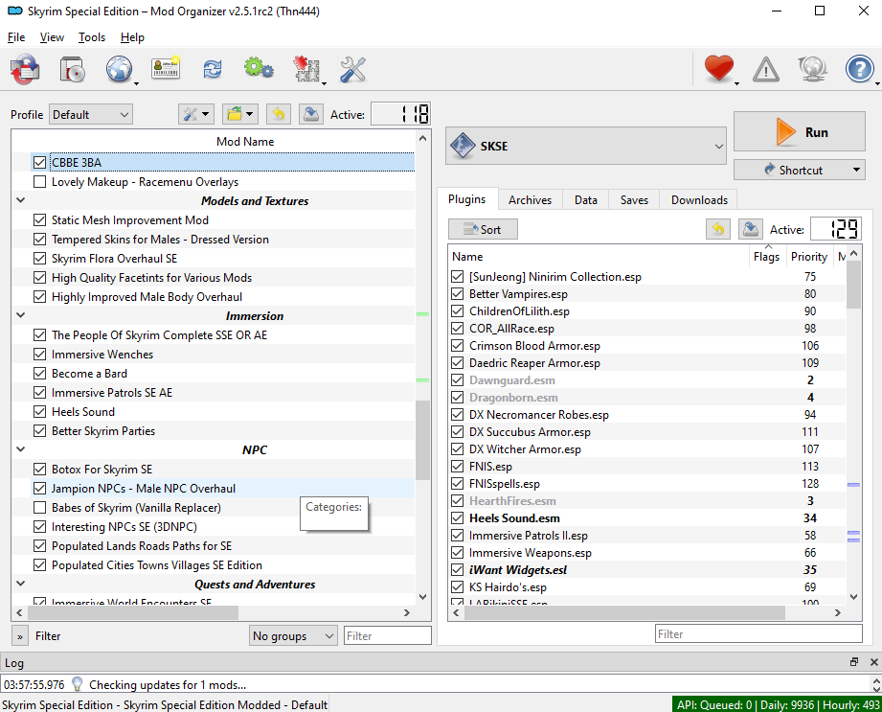
Task: Open executables editor green gears icon
Action: pyautogui.click(x=258, y=69)
